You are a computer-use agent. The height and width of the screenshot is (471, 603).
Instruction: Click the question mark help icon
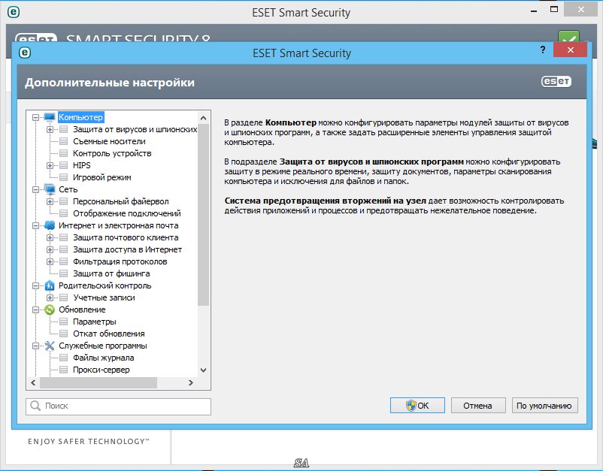(543, 50)
